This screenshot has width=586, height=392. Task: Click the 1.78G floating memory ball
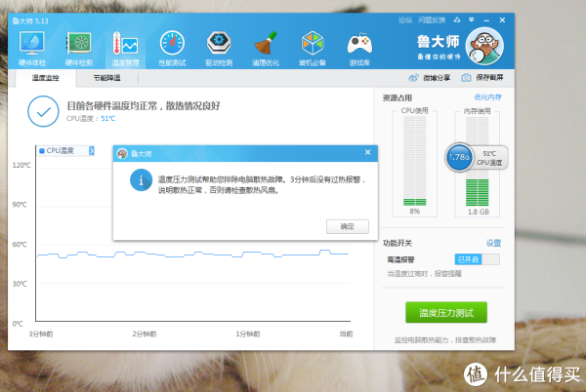(459, 157)
